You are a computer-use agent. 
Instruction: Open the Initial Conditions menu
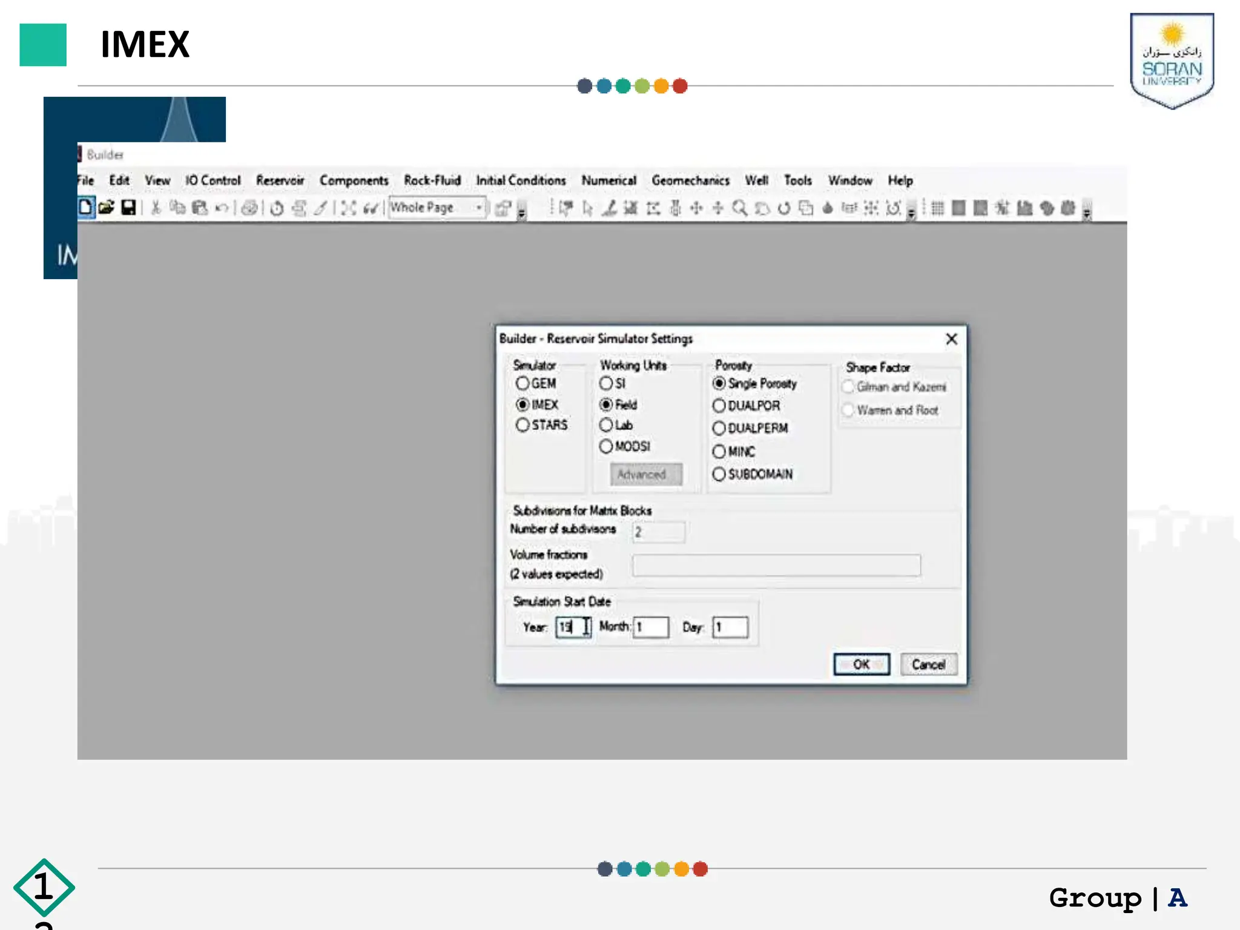point(521,180)
